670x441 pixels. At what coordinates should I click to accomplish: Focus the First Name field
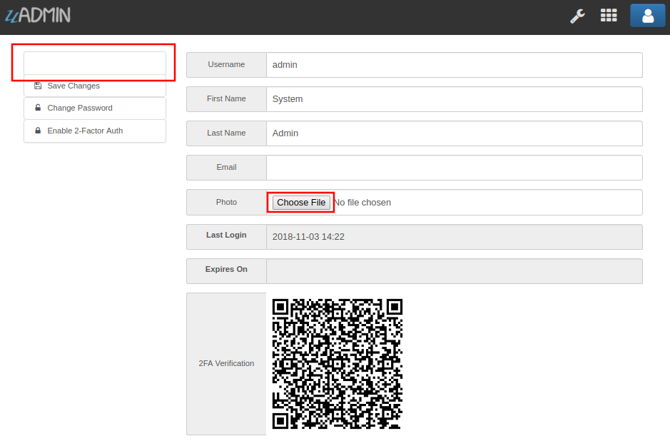[x=455, y=99]
